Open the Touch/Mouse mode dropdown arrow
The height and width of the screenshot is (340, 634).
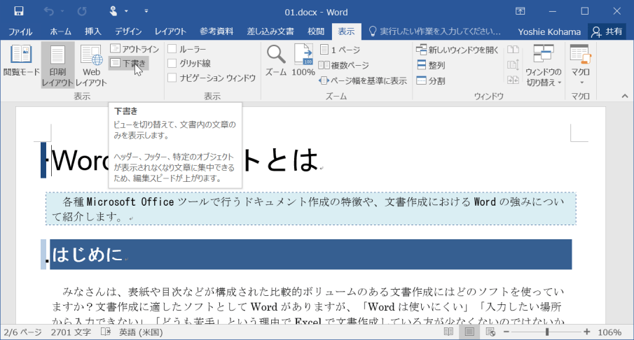[x=126, y=11]
